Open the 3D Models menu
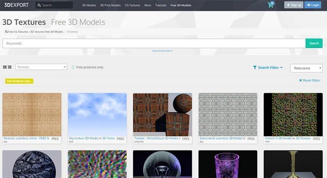Screen dimensions: 327x178 click(89, 5)
